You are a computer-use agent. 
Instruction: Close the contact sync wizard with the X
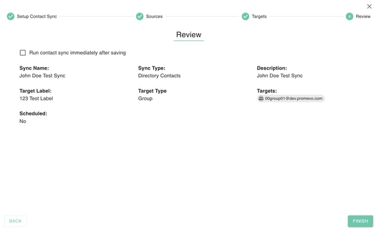point(369,7)
